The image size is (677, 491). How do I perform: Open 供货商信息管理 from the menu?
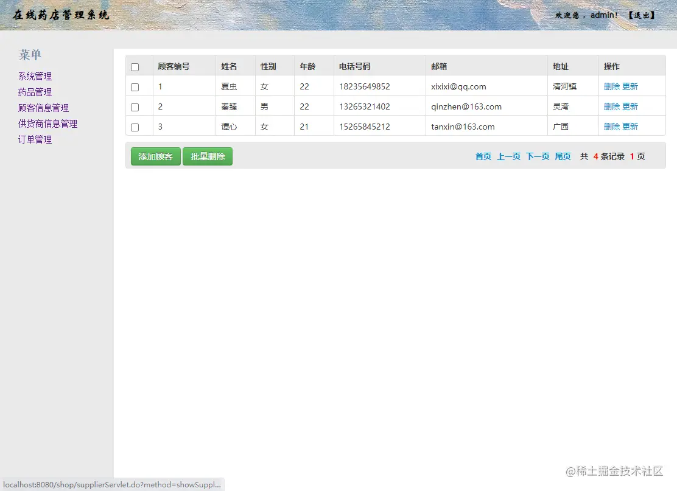(49, 124)
